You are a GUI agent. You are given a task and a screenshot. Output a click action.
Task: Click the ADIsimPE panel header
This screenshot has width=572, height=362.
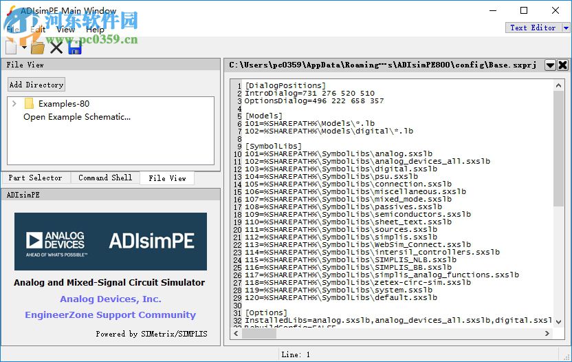(x=111, y=195)
